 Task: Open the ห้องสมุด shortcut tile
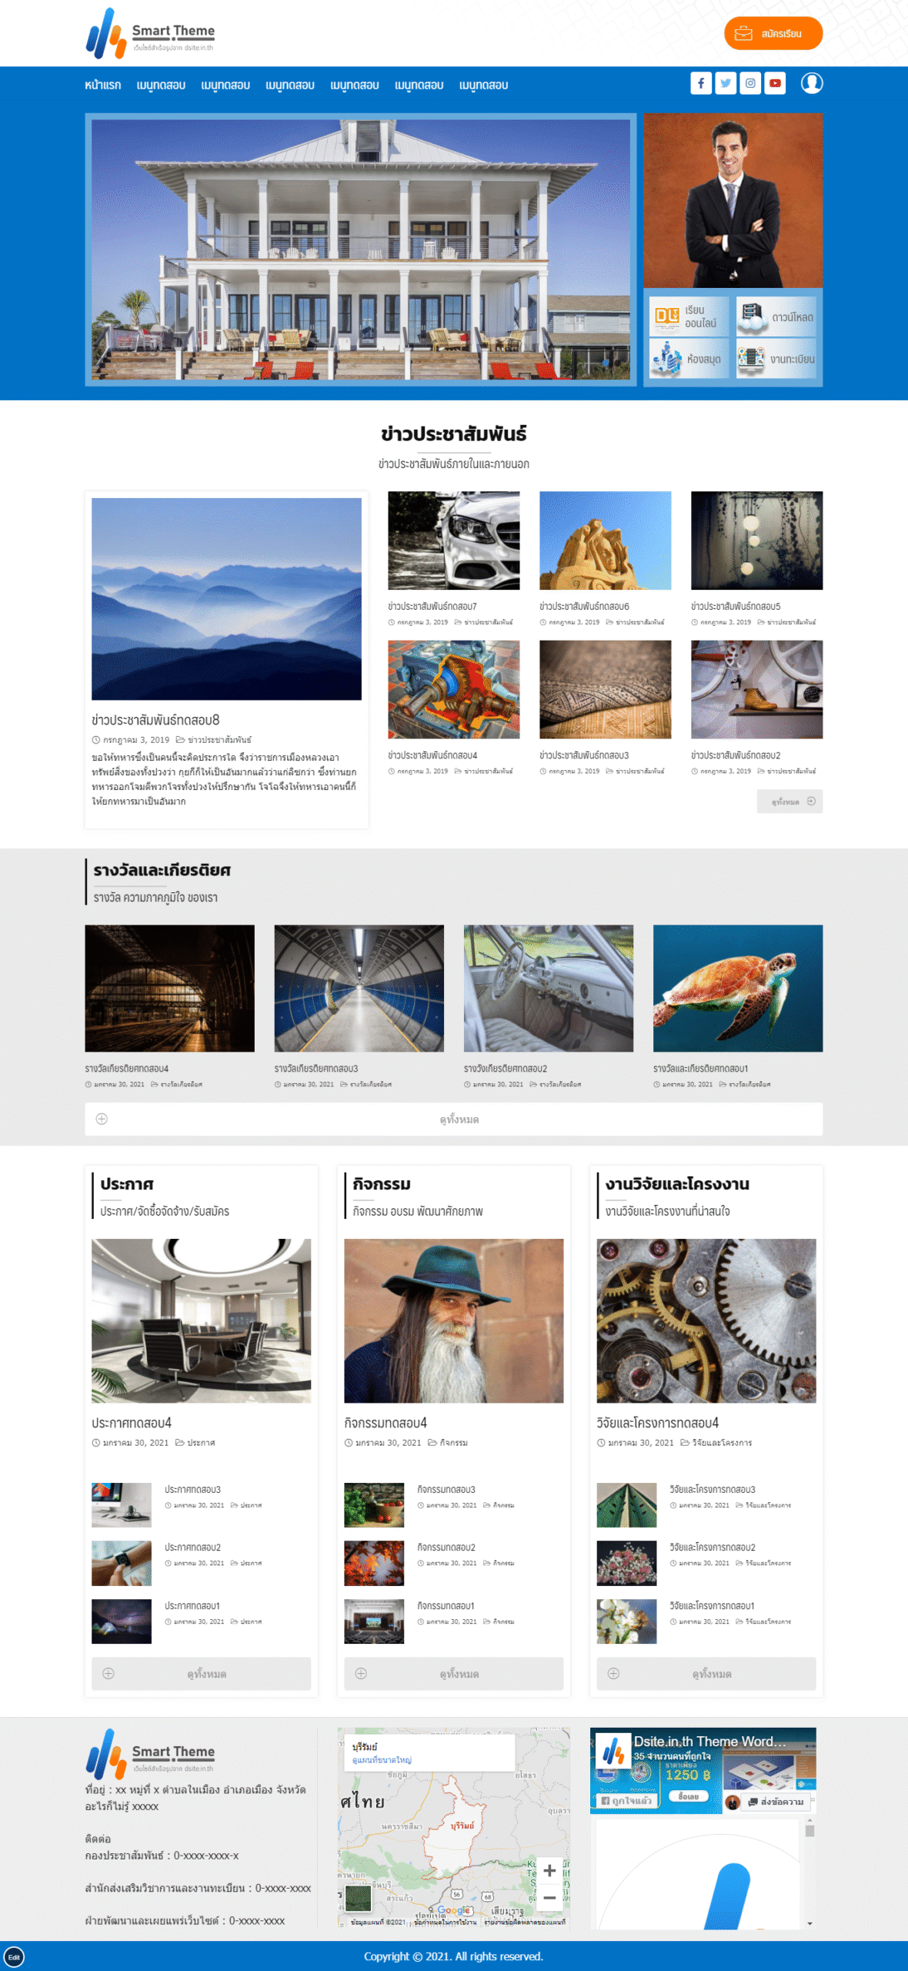[x=689, y=359]
